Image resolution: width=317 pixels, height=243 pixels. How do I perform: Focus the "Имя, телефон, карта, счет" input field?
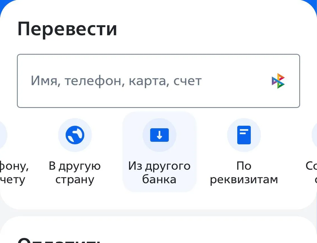point(141,81)
